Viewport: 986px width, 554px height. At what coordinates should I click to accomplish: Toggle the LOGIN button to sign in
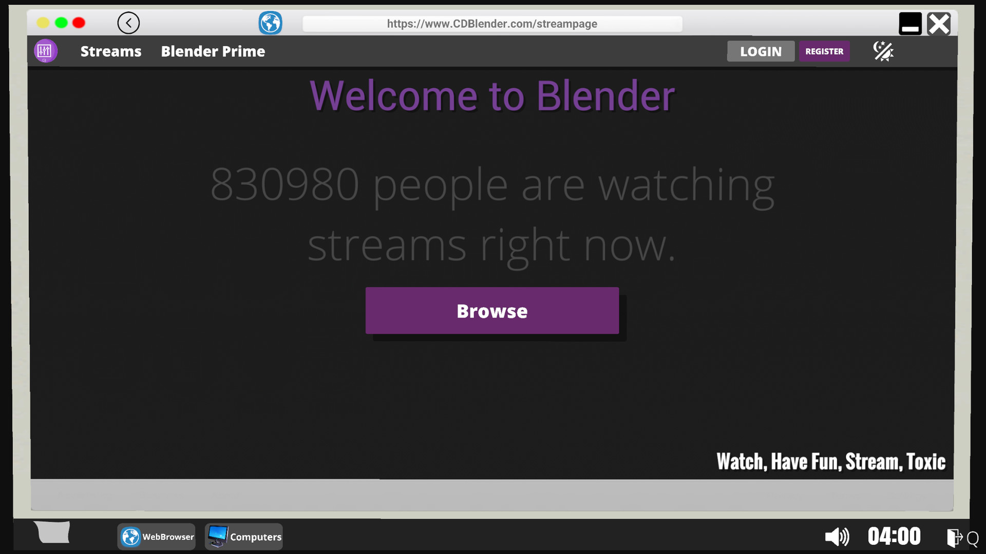761,51
